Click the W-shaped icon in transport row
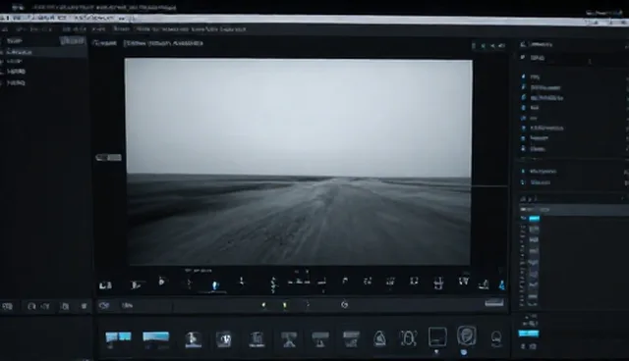 tap(464, 282)
